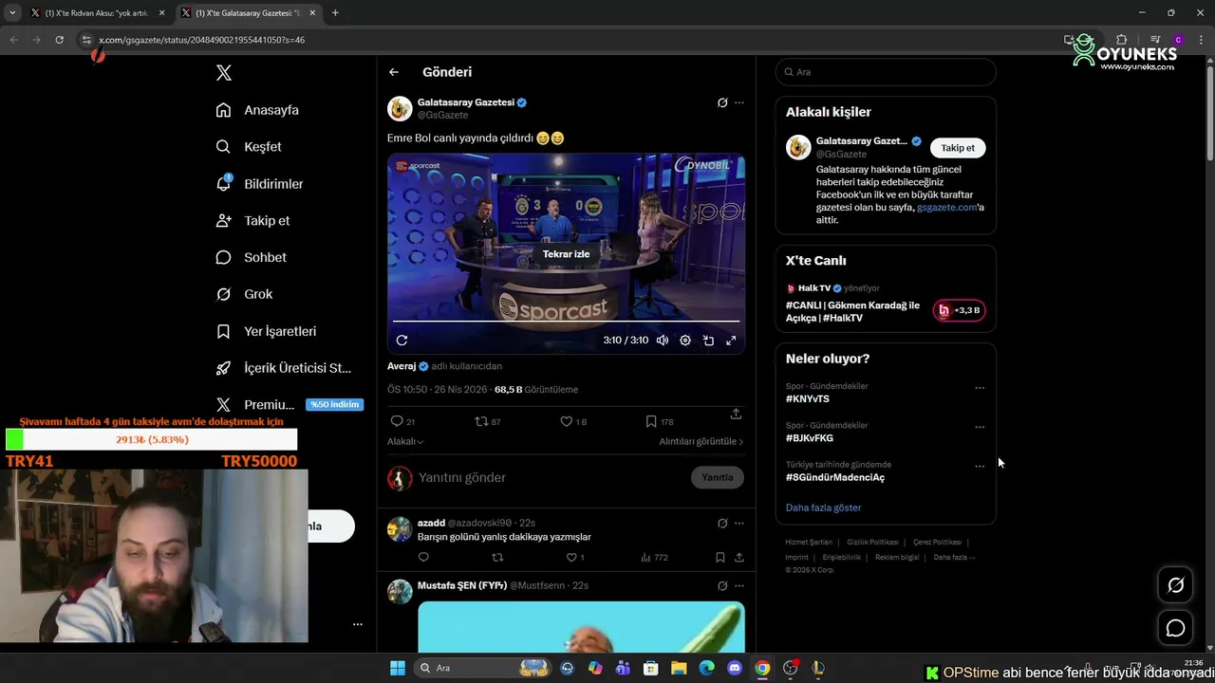Open more options for #BJKvFKG trend

pos(980,427)
